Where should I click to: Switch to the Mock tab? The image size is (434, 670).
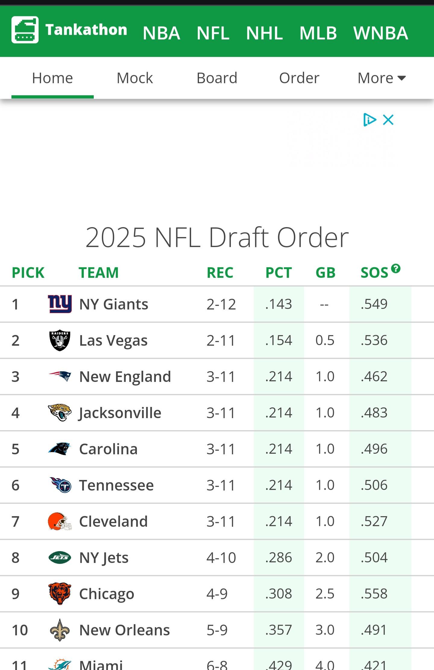[x=135, y=78]
